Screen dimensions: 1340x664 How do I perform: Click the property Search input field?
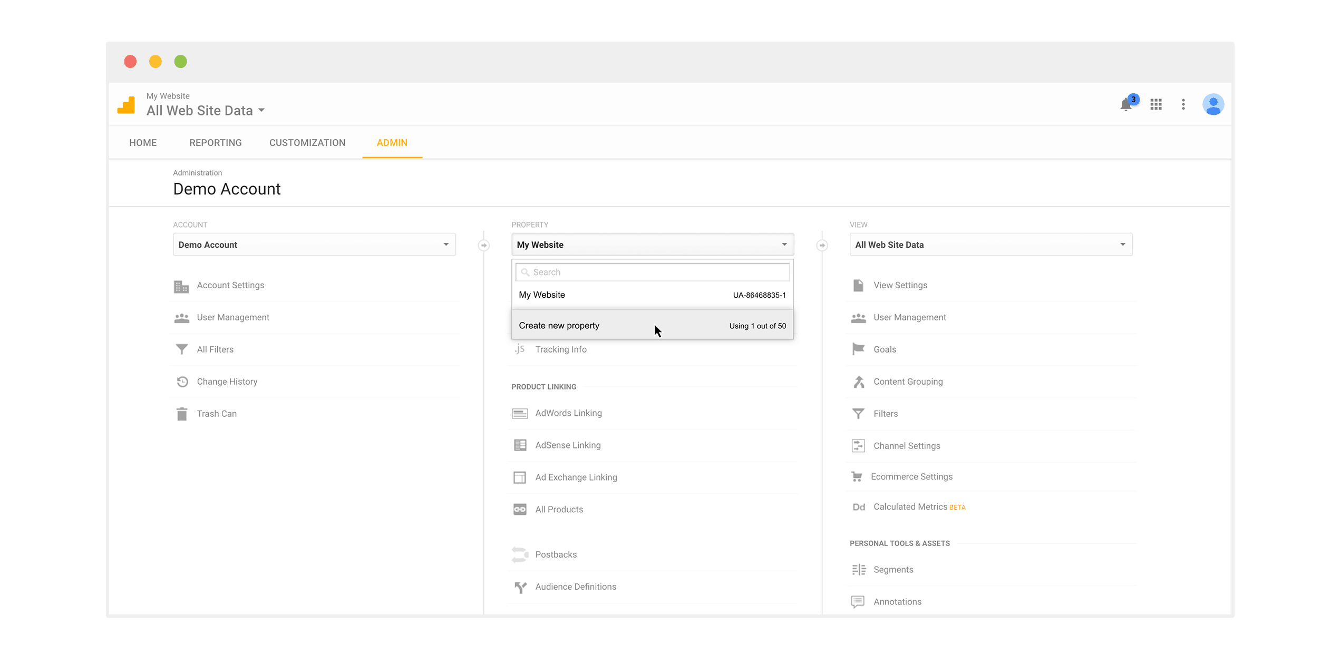pyautogui.click(x=652, y=272)
